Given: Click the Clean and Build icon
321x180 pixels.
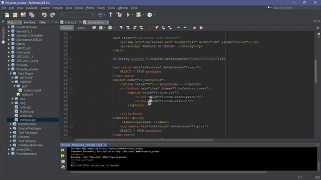Looking at the screenshot, I should click(119, 14).
